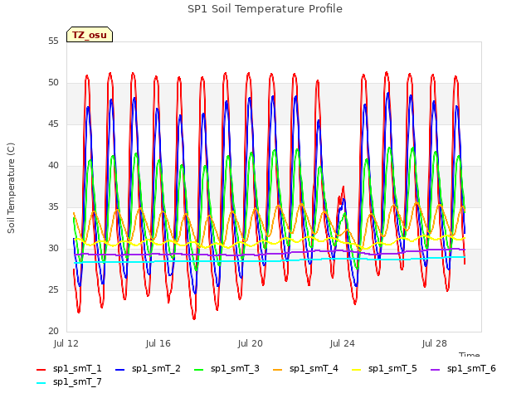Click the orange sp1_smT_4 legend swatch

pos(277,370)
